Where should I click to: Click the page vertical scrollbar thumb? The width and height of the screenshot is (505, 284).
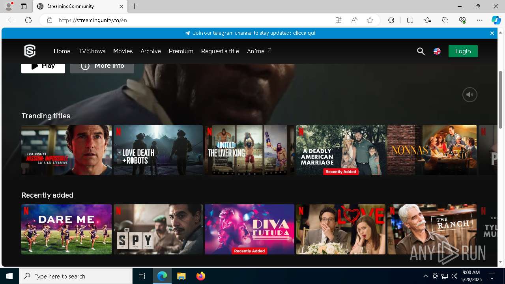pyautogui.click(x=500, y=99)
